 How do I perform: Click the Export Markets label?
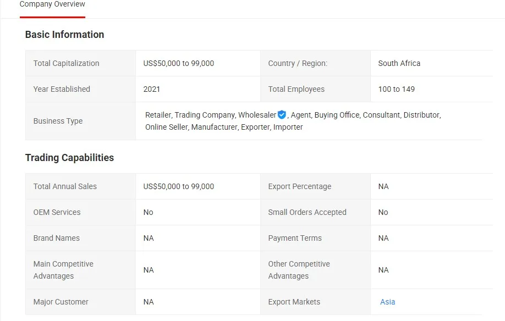click(x=294, y=302)
